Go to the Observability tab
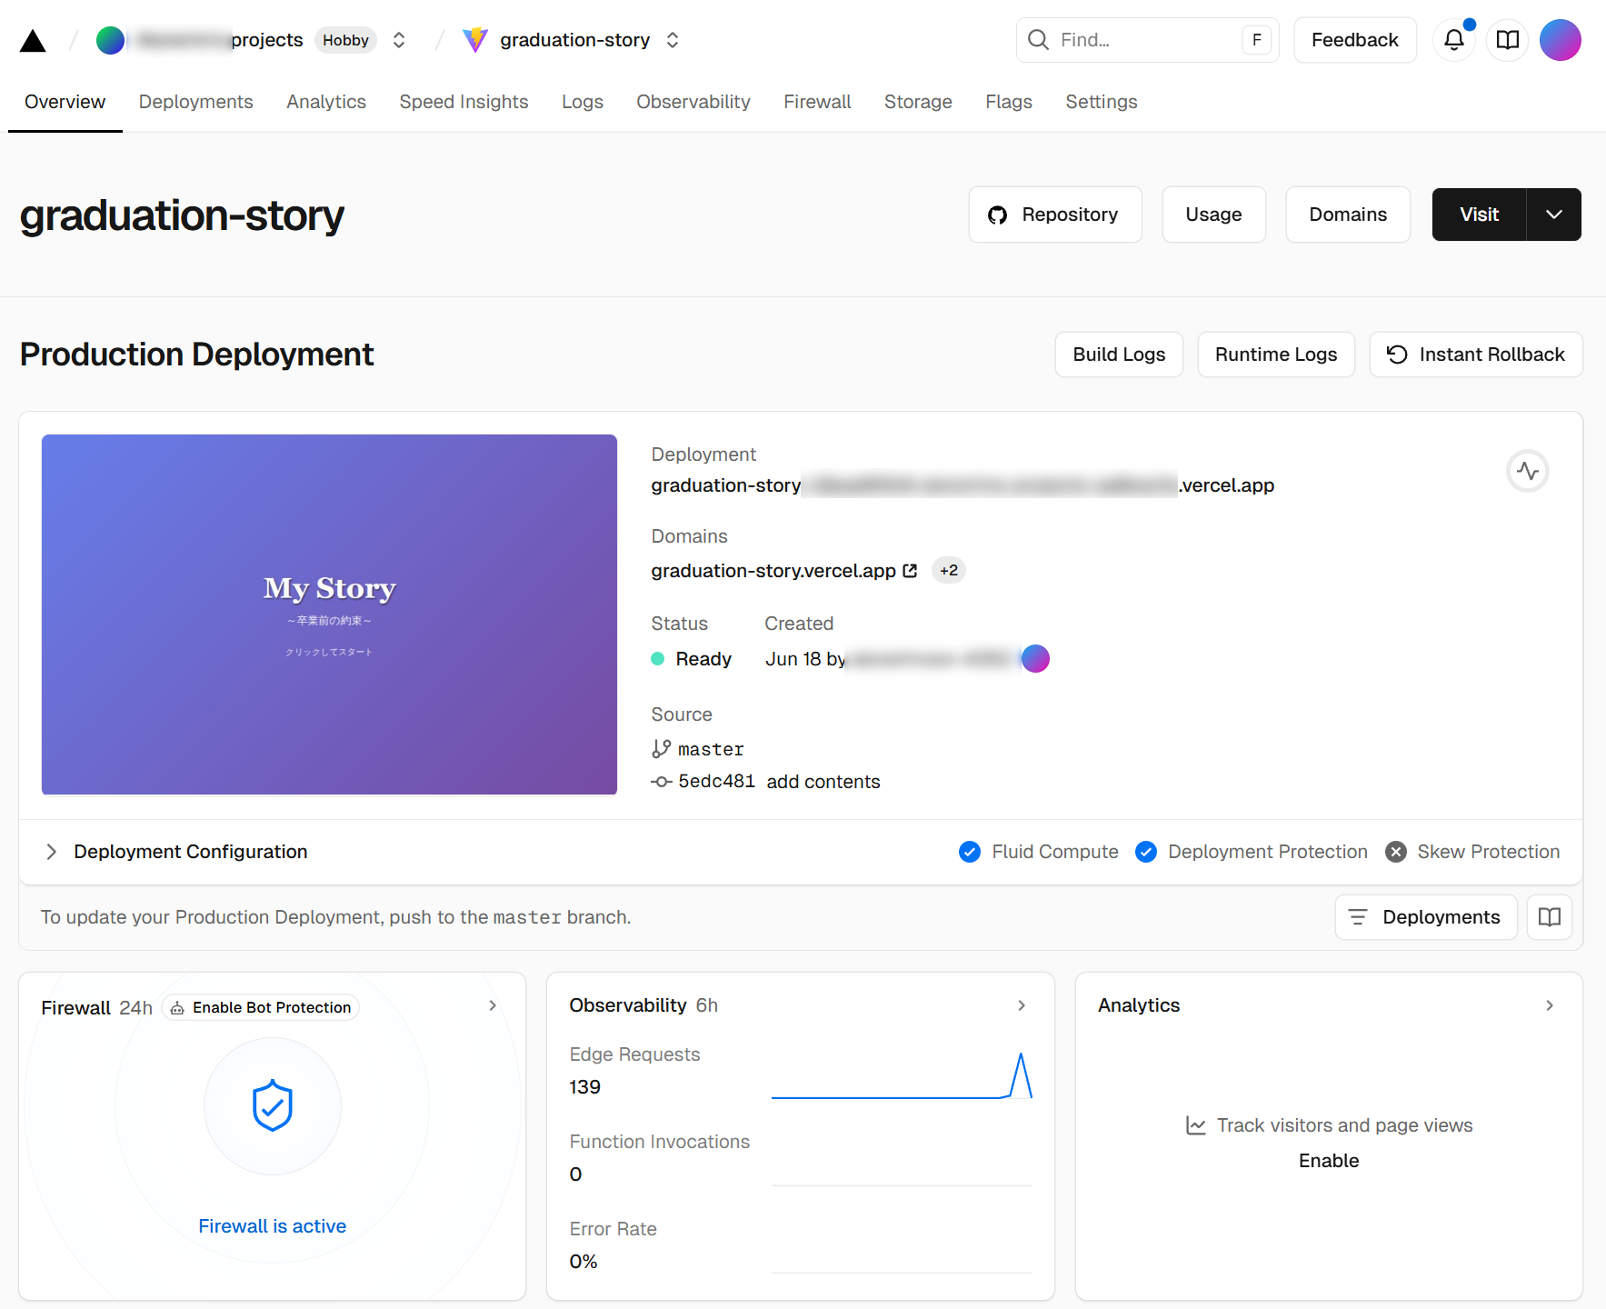This screenshot has height=1309, width=1606. coord(693,102)
